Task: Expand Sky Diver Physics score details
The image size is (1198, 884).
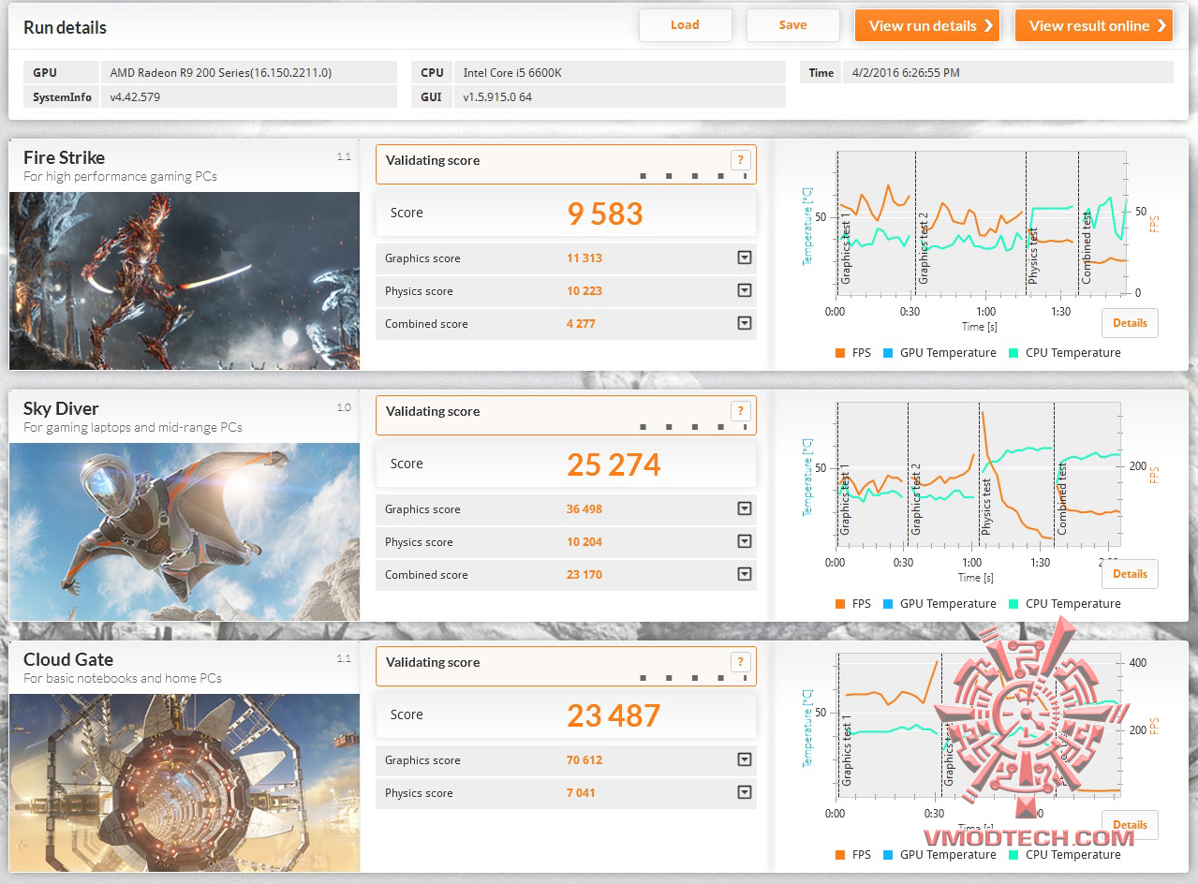Action: tap(745, 541)
